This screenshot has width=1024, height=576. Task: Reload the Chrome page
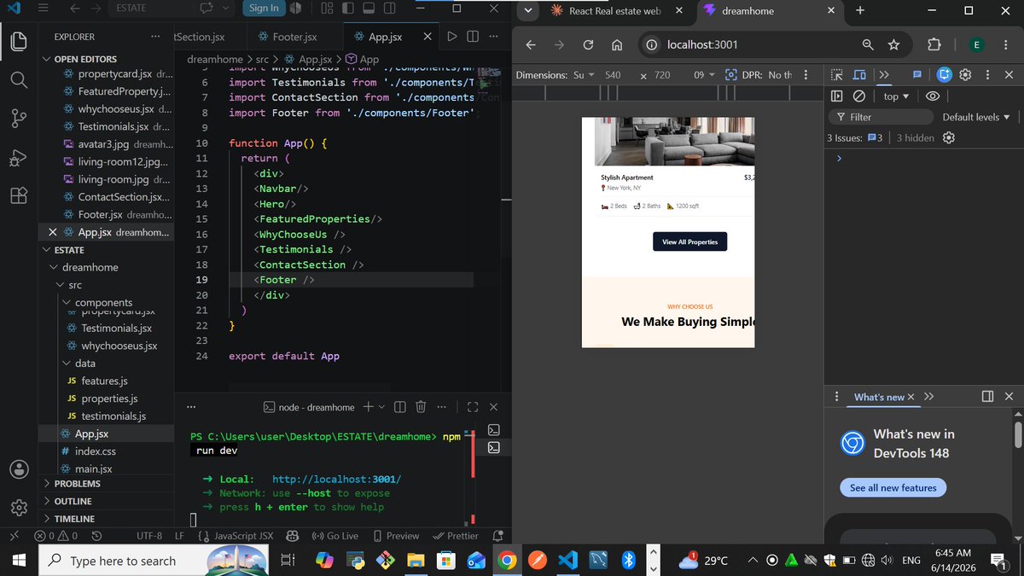588,44
